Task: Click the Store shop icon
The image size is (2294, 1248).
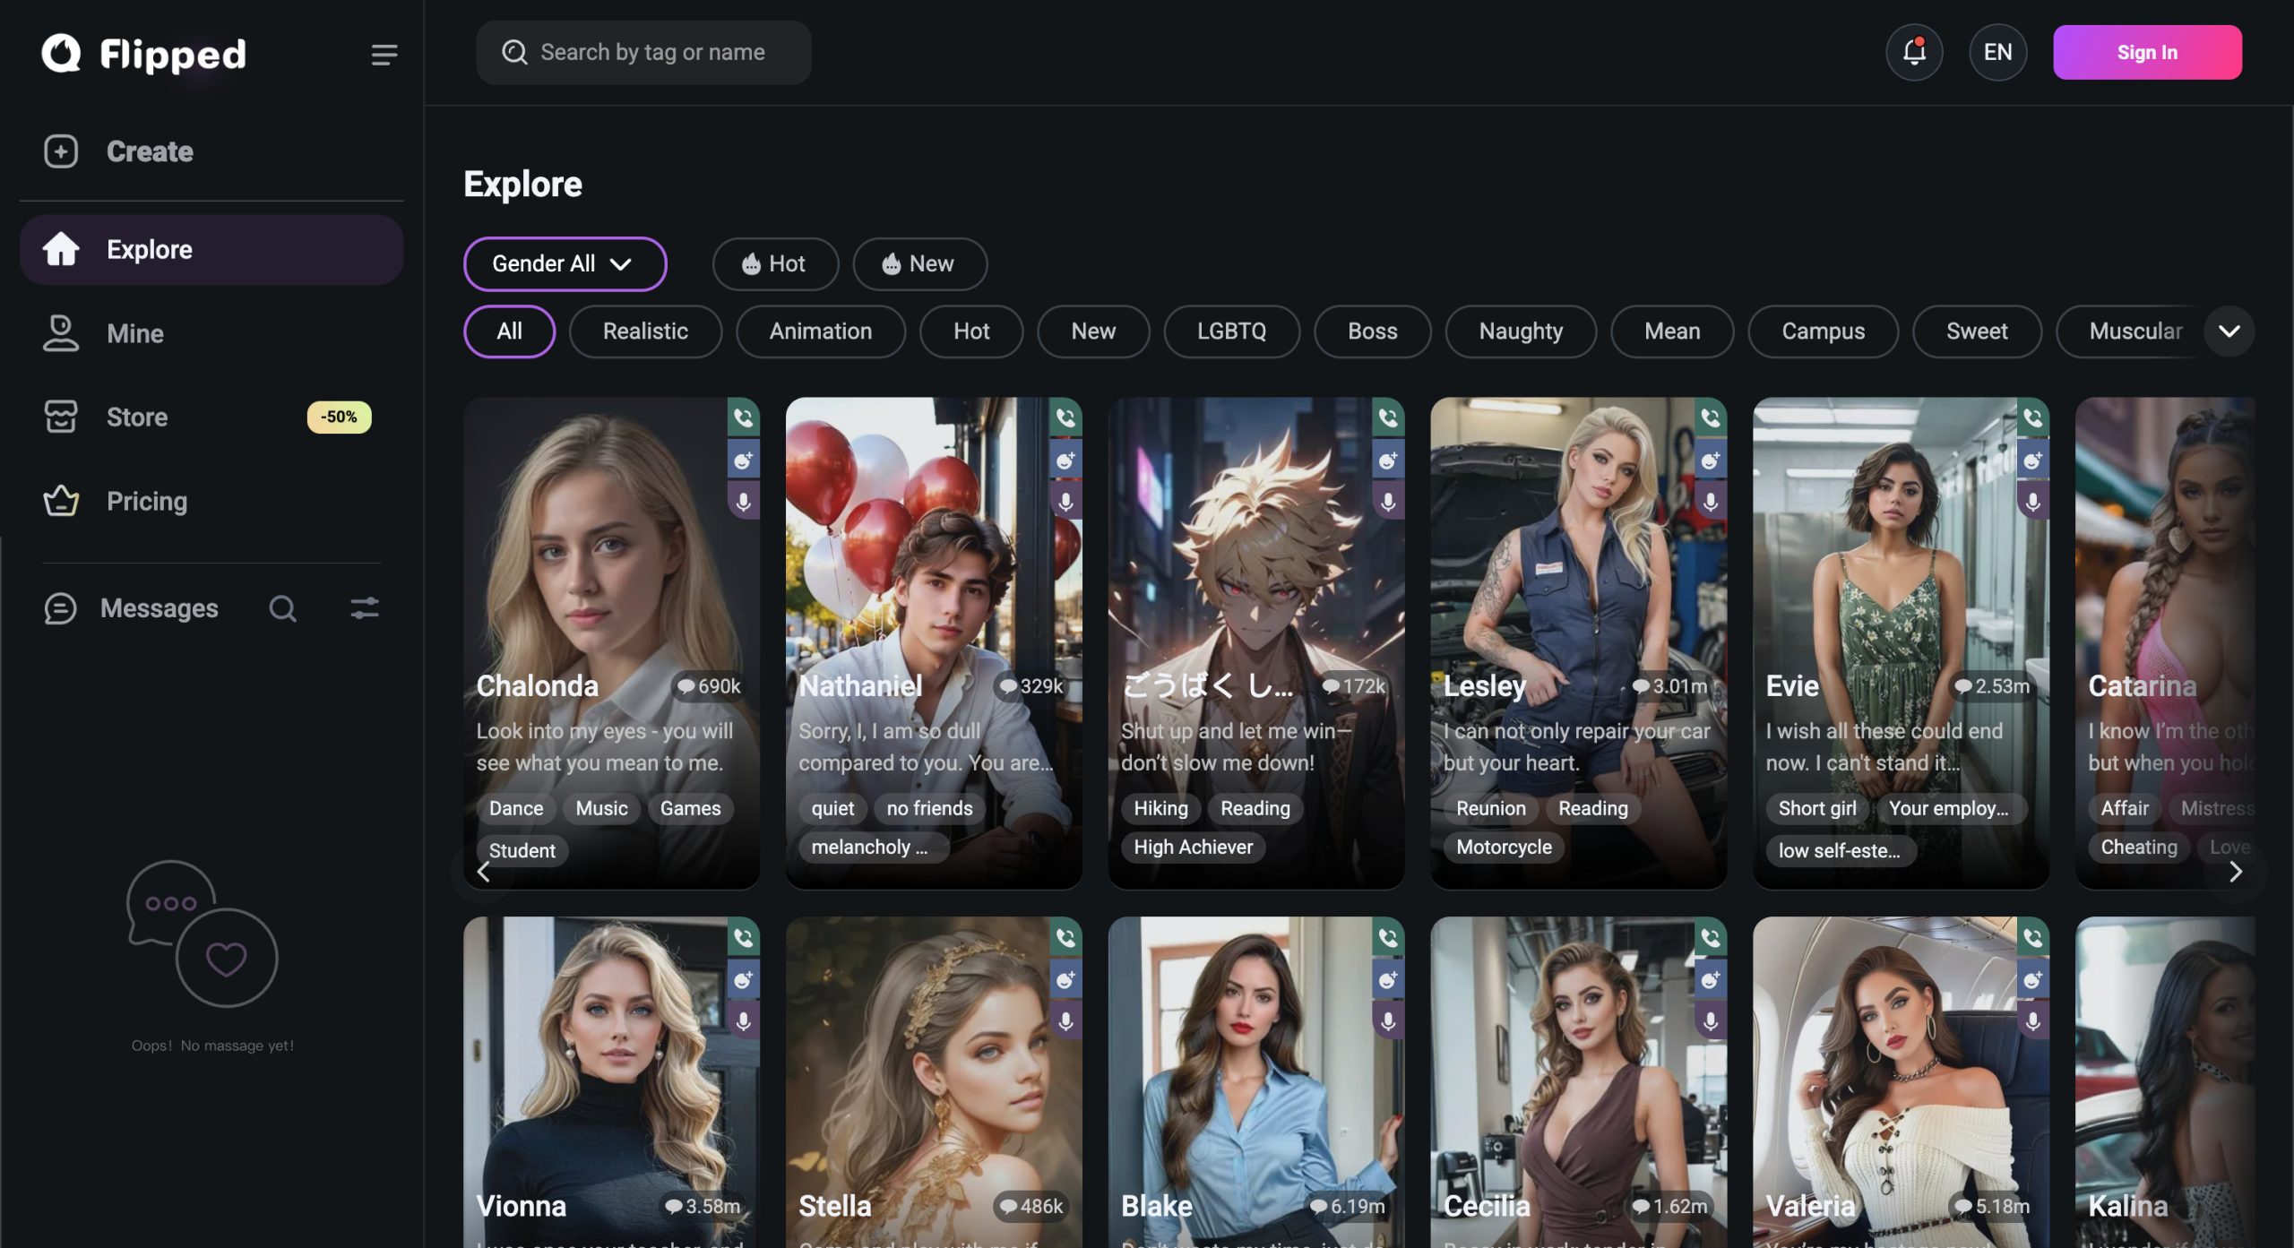Action: 61,417
